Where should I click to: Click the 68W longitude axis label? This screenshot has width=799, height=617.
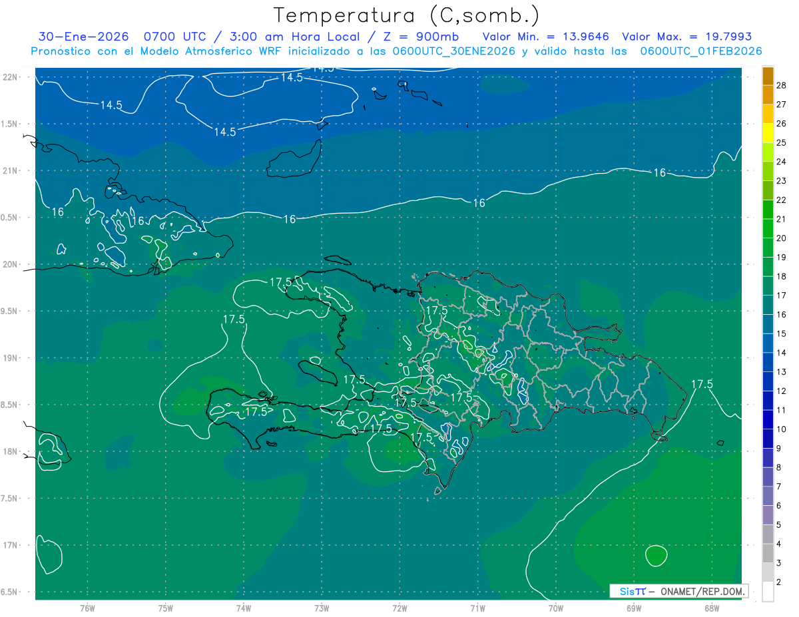pos(712,608)
